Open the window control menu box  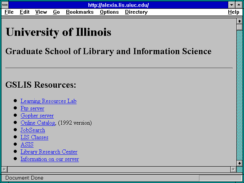5,5
